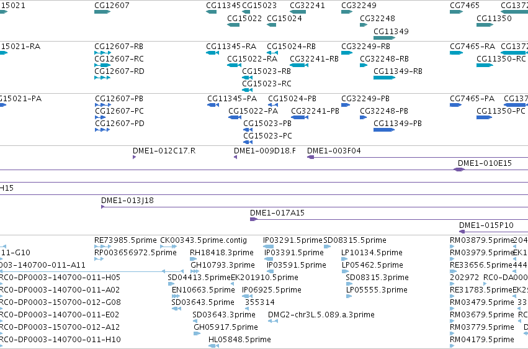Image resolution: width=528 pixels, height=349 pixels.
Task: Click BAC clone DME1-010E15
Action: click(485, 163)
